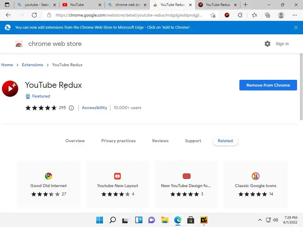Click the page vertical scrollbar
Viewport: 303px width, 227px height.
pos(301,87)
